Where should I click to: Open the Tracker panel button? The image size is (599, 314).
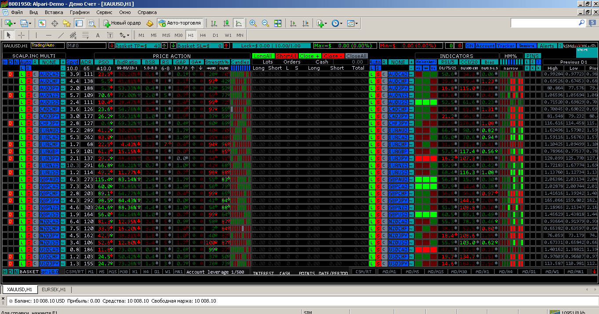point(506,46)
